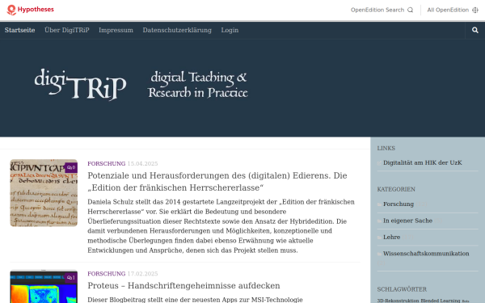Image resolution: width=485 pixels, height=303 pixels.
Task: Click FORSCHUNG category on 17.02.2025 post
Action: coord(107,274)
